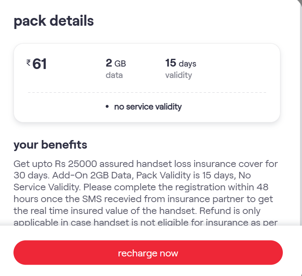Click the 15 days value
This screenshot has width=302, height=276.
[x=181, y=63]
